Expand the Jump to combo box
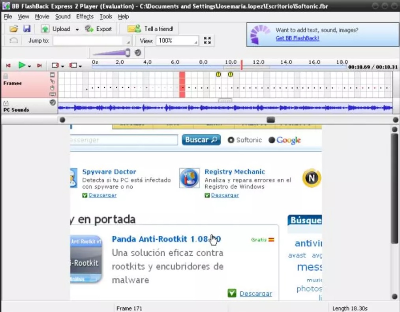Image resolution: width=400 pixels, height=312 pixels. pyautogui.click(x=128, y=42)
